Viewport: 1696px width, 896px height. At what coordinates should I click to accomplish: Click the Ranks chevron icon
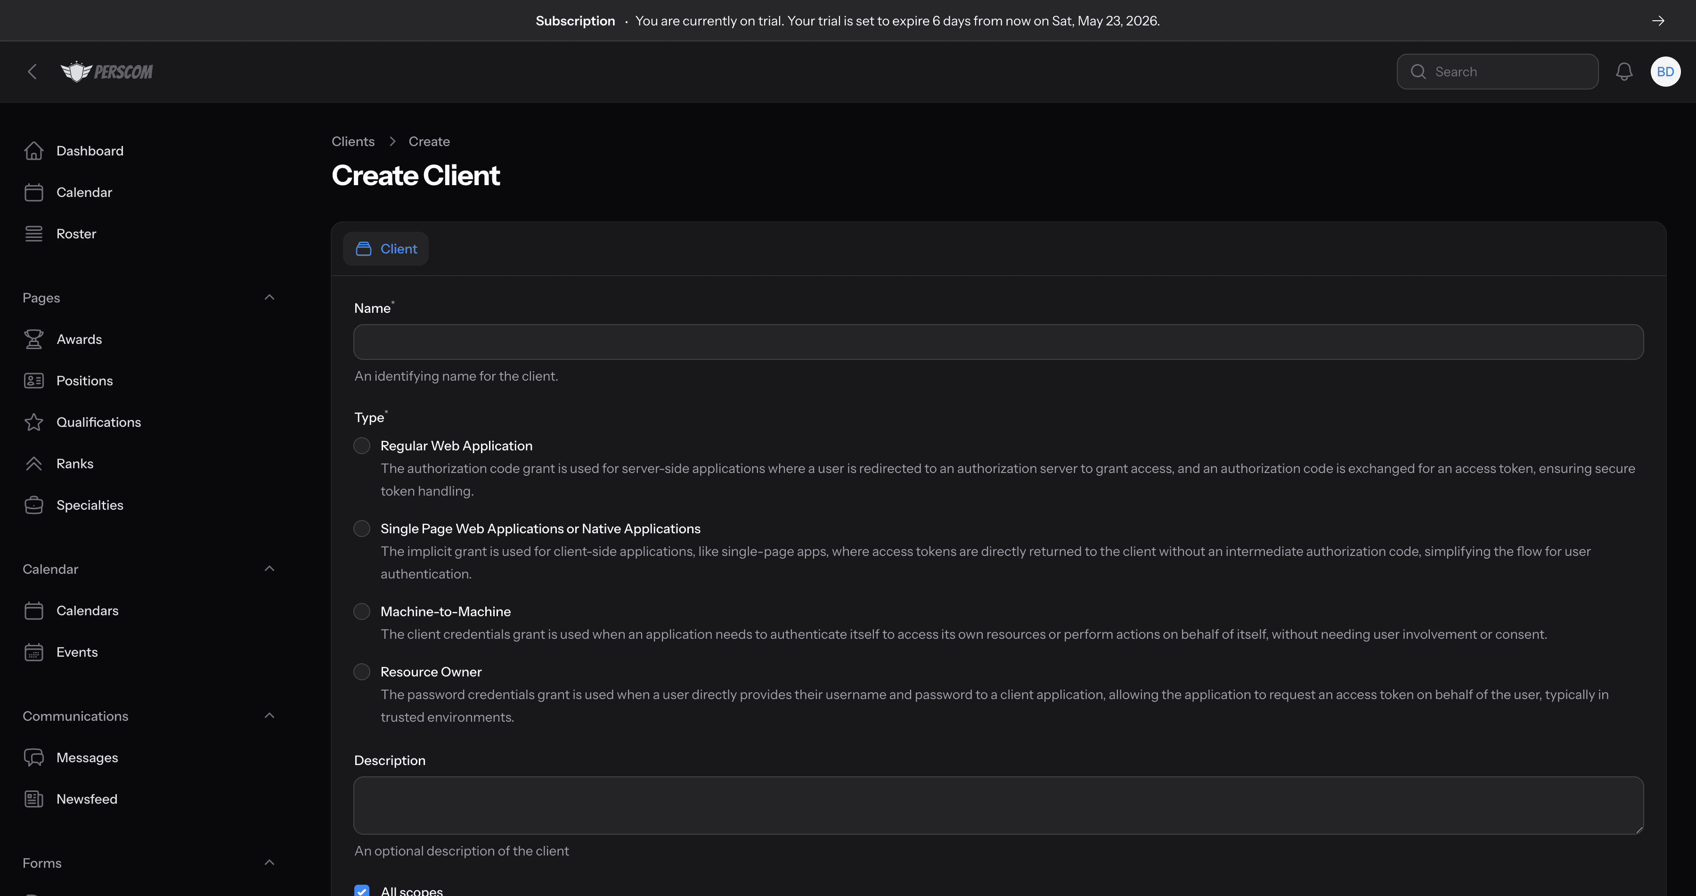coord(33,464)
